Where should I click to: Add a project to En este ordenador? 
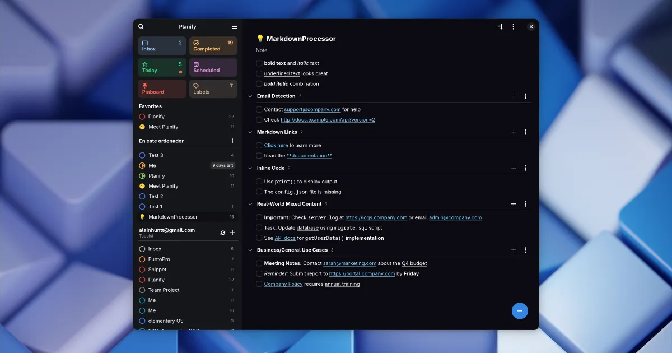tap(232, 141)
